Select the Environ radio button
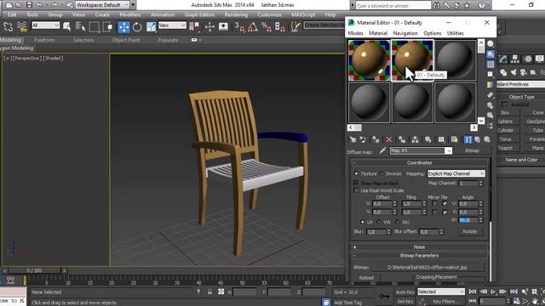This screenshot has height=306, width=545. pyautogui.click(x=381, y=173)
